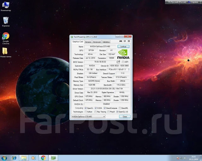Click the Bus Interface question mark

pyautogui.click(x=128, y=69)
